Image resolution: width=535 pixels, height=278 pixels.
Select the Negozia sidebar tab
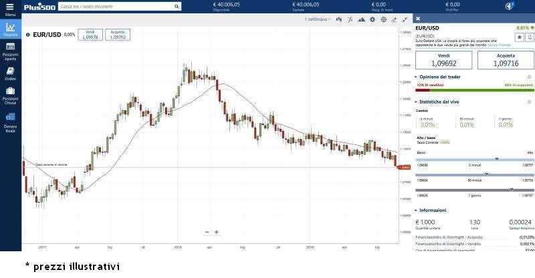coord(10,29)
